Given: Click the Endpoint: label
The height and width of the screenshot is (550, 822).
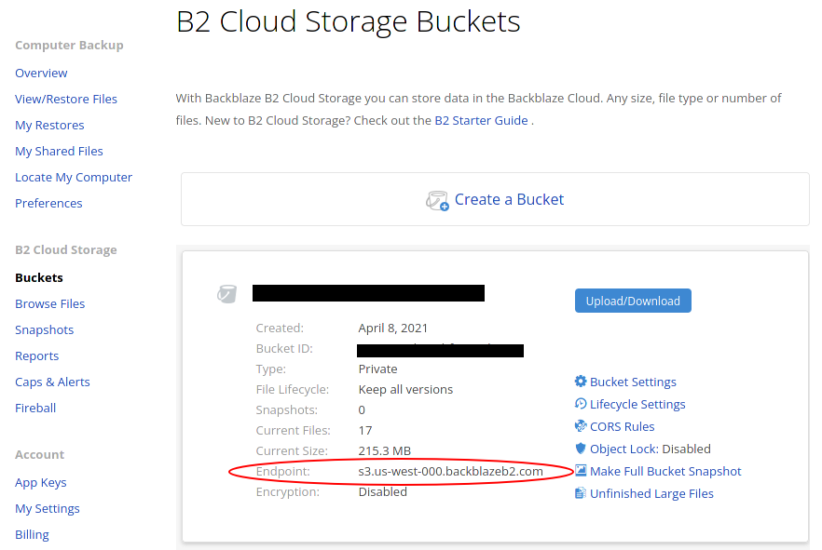Looking at the screenshot, I should 282,472.
